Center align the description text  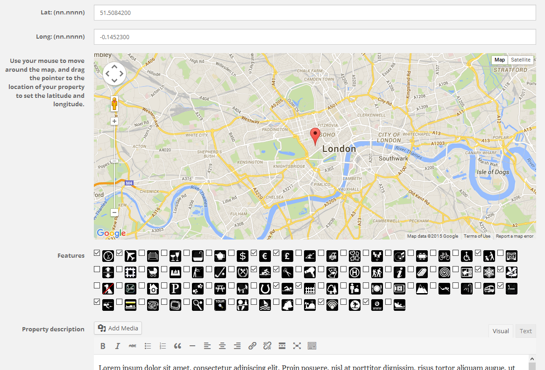pyautogui.click(x=222, y=346)
